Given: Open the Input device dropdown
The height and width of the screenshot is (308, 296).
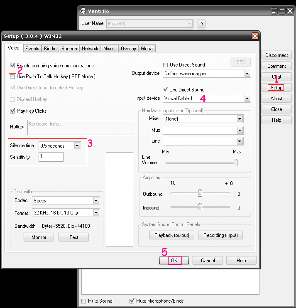Looking at the screenshot, I should tap(247, 98).
